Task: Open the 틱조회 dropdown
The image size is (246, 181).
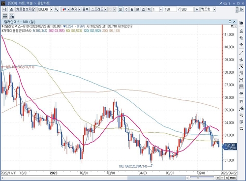Action: tap(215, 9)
